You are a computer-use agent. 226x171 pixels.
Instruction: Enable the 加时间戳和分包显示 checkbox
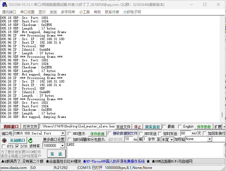pyautogui.click(x=69, y=139)
